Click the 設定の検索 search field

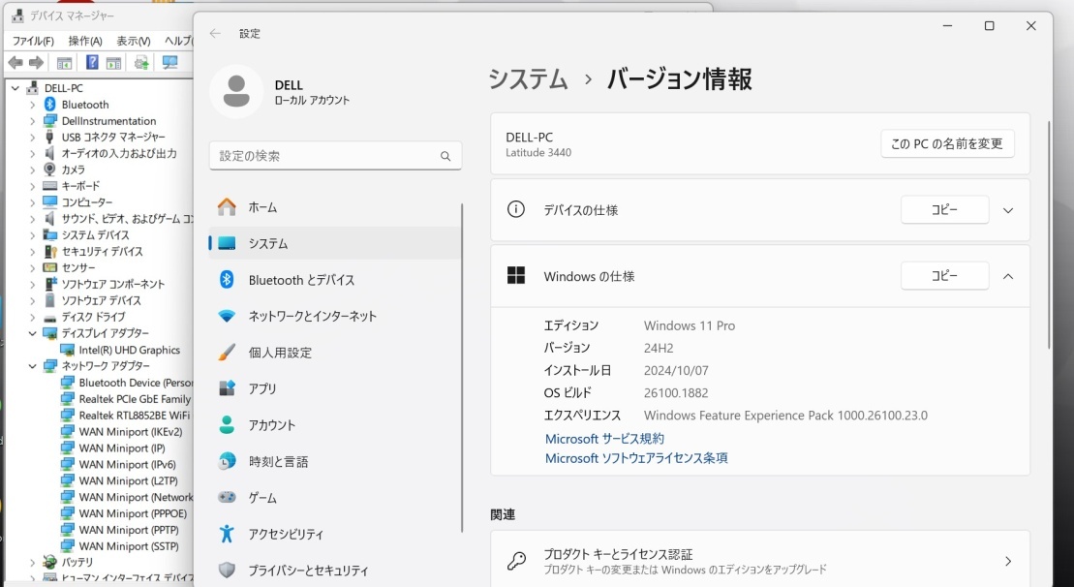click(x=336, y=156)
